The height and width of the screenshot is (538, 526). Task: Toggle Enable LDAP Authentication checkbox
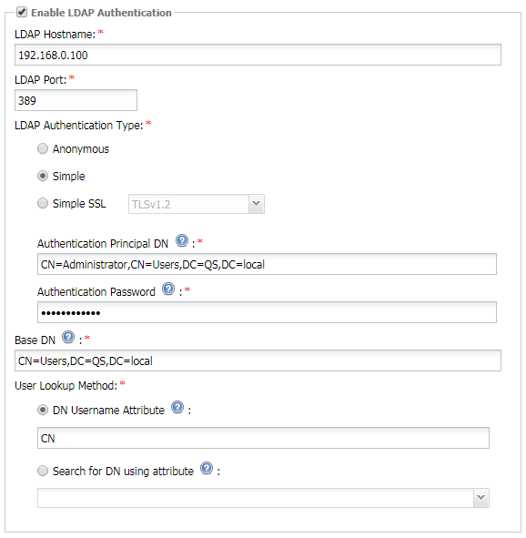[22, 13]
